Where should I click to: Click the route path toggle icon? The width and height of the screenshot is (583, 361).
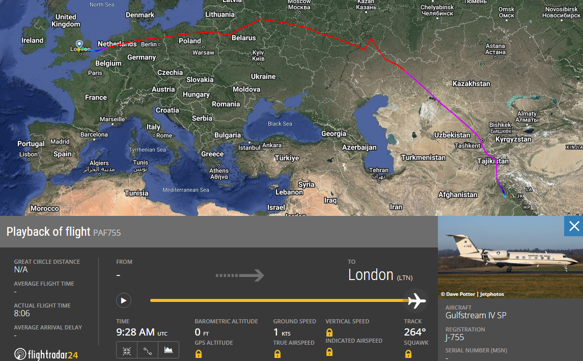(x=148, y=351)
